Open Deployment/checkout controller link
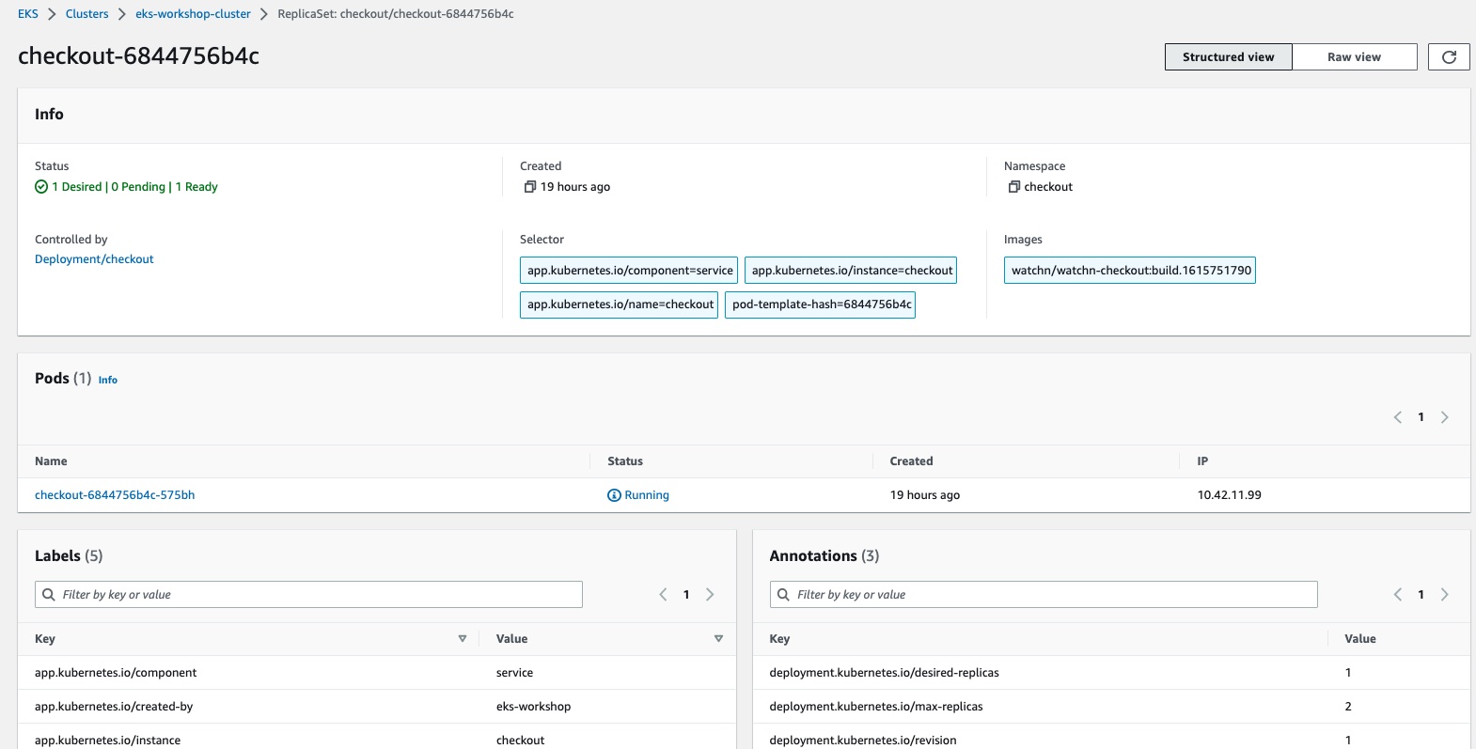The image size is (1476, 749). pyautogui.click(x=94, y=259)
